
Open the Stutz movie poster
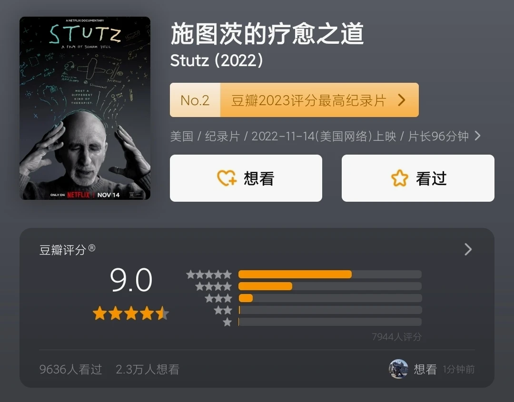click(x=85, y=108)
